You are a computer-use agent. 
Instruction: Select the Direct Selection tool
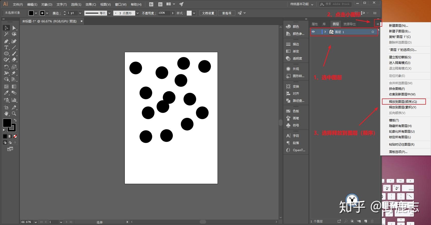pyautogui.click(x=14, y=28)
